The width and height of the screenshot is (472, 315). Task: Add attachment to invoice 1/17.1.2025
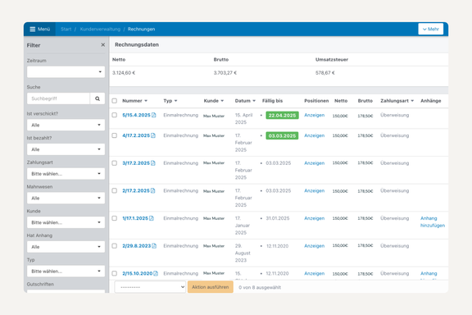pos(433,221)
